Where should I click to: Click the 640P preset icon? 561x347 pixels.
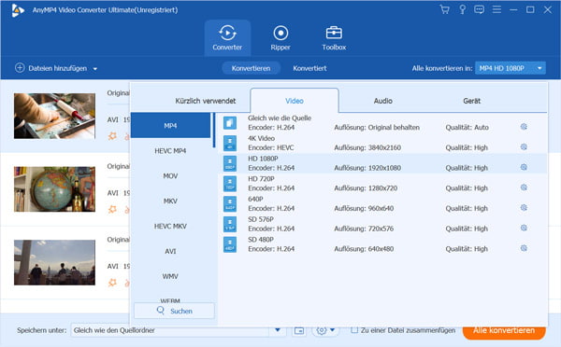230,204
